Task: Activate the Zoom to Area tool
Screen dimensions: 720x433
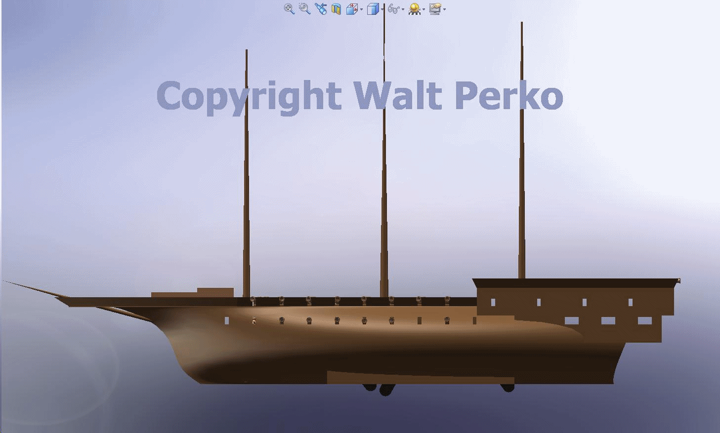Action: 304,9
